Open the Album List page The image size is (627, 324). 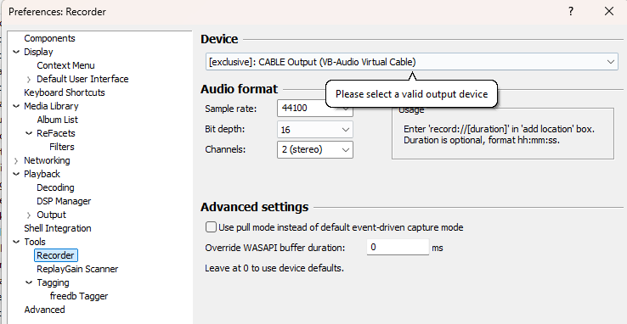pyautogui.click(x=57, y=120)
